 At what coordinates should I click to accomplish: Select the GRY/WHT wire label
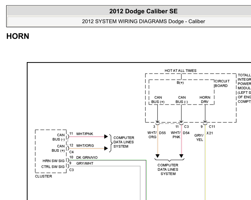(85, 163)
